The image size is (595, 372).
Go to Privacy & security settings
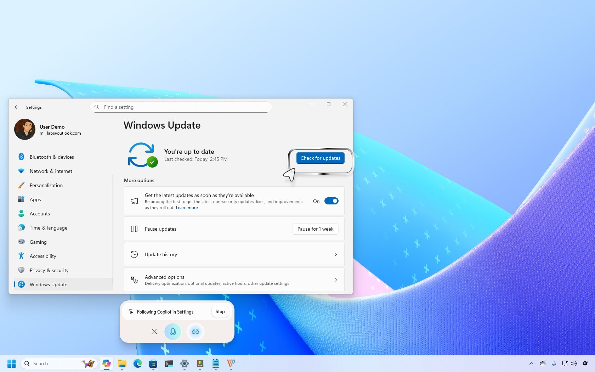click(49, 270)
